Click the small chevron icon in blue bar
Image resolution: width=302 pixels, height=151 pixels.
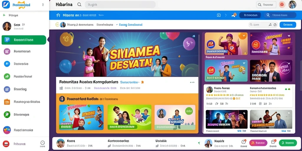226,15
